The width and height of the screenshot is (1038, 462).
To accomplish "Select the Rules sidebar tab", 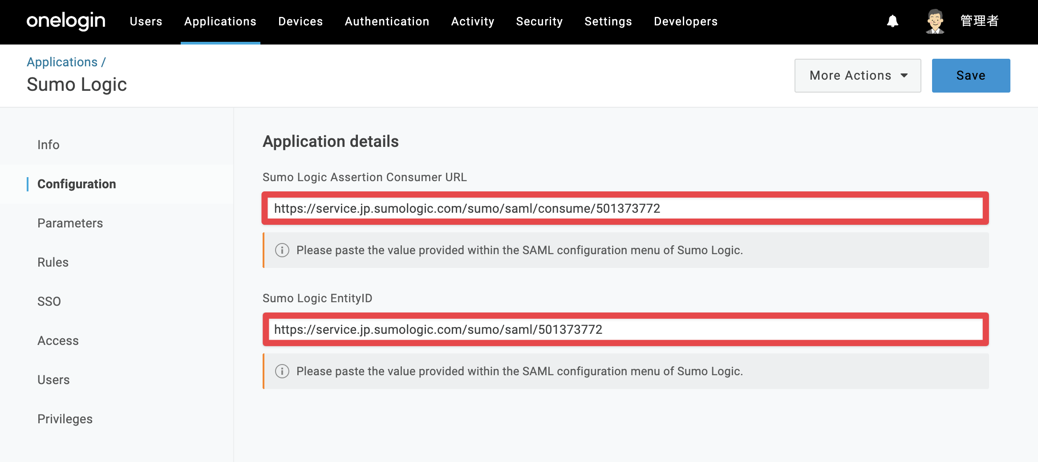I will [x=53, y=262].
